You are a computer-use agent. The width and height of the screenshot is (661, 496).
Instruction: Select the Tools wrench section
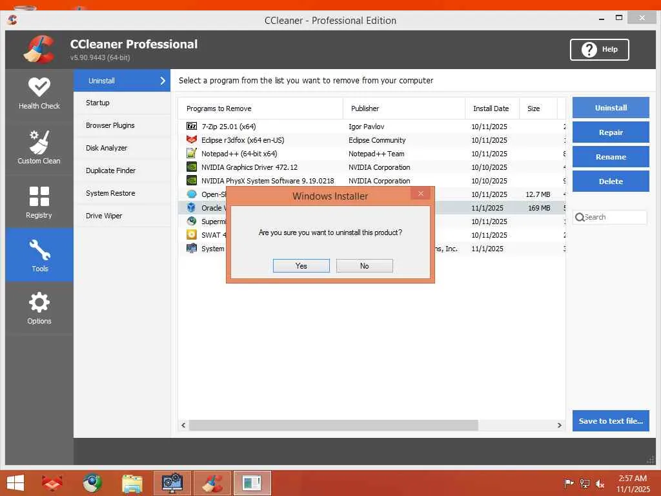[39, 254]
